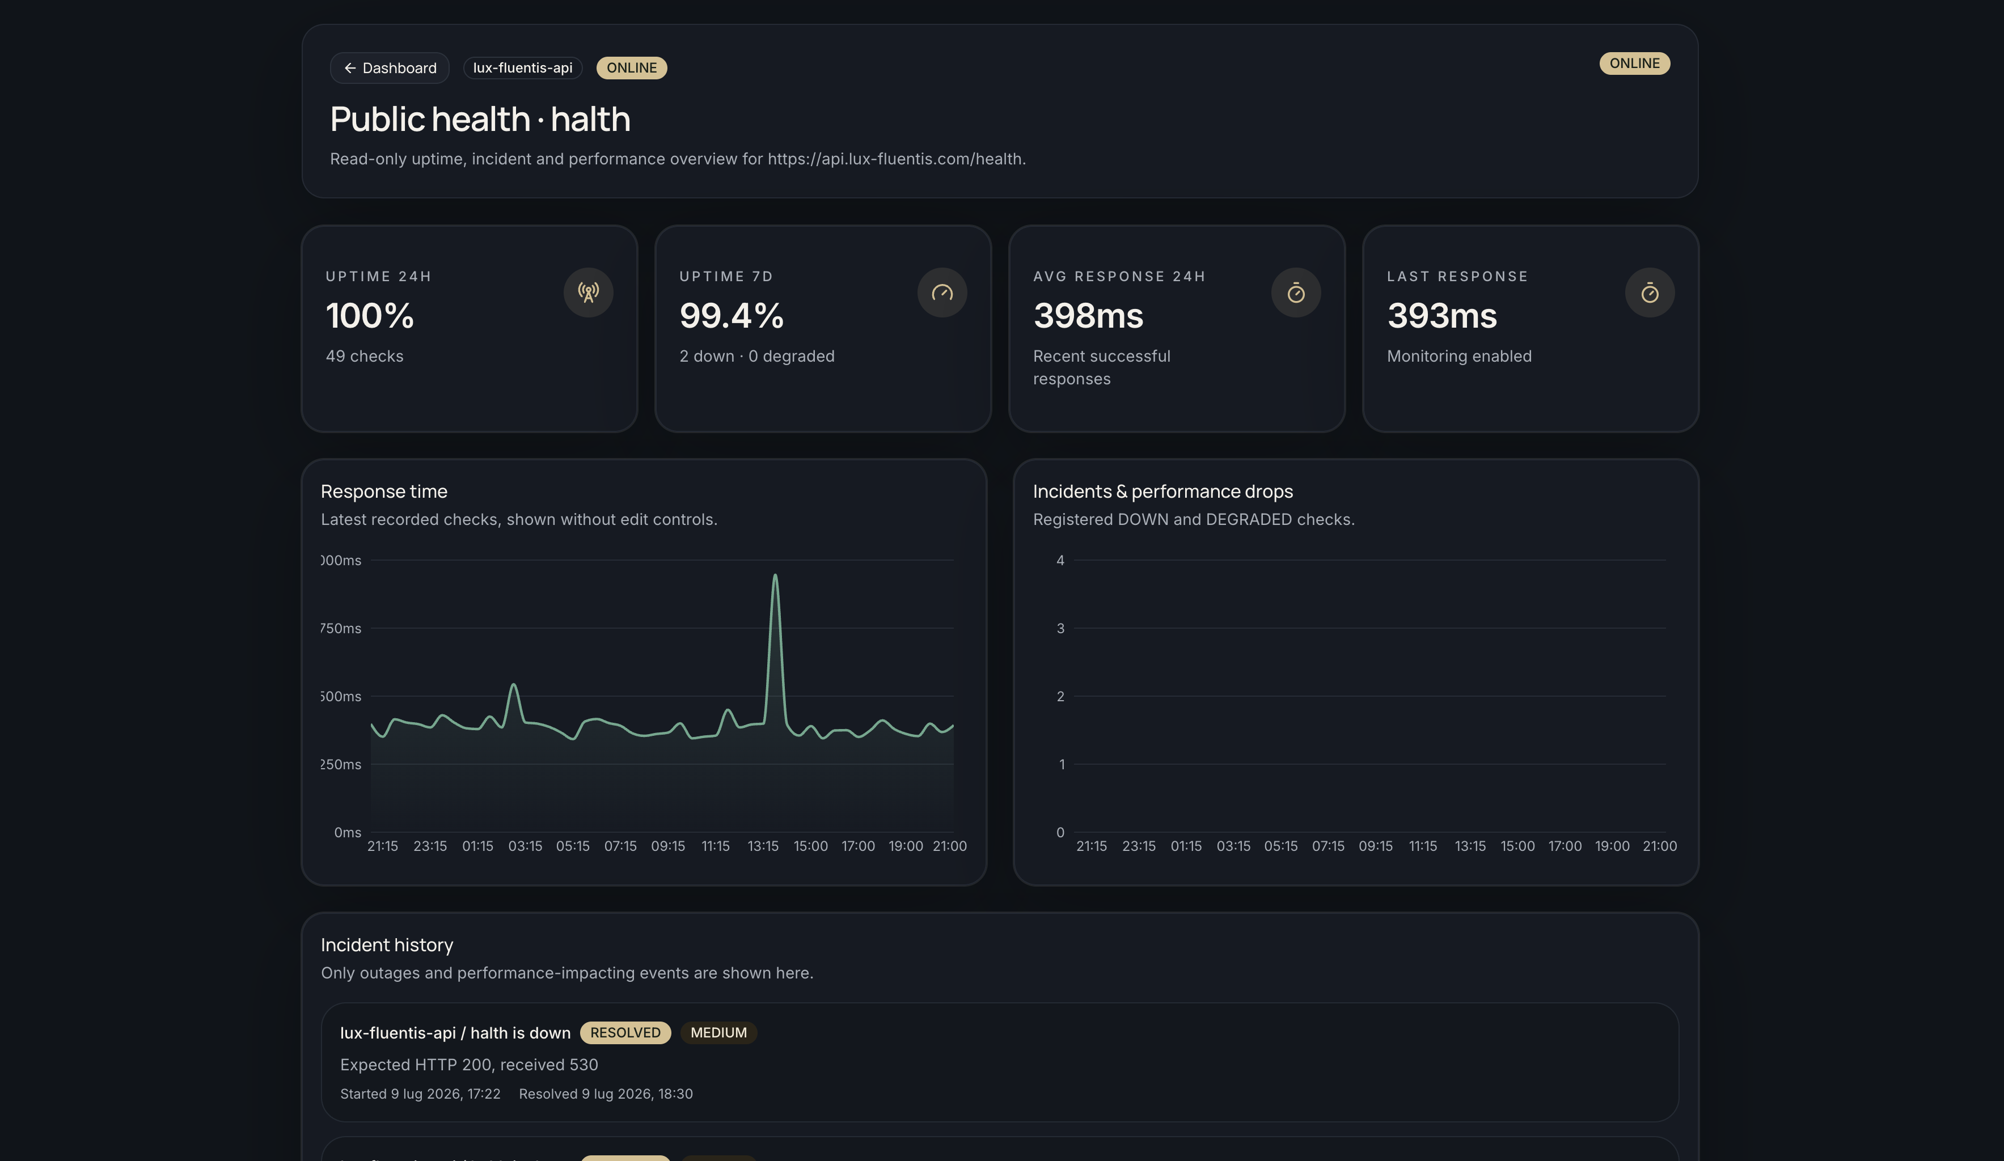Image resolution: width=2004 pixels, height=1161 pixels.
Task: Click 'Resolved 9 lug 2026, 18:30' timestamp
Action: point(606,1094)
